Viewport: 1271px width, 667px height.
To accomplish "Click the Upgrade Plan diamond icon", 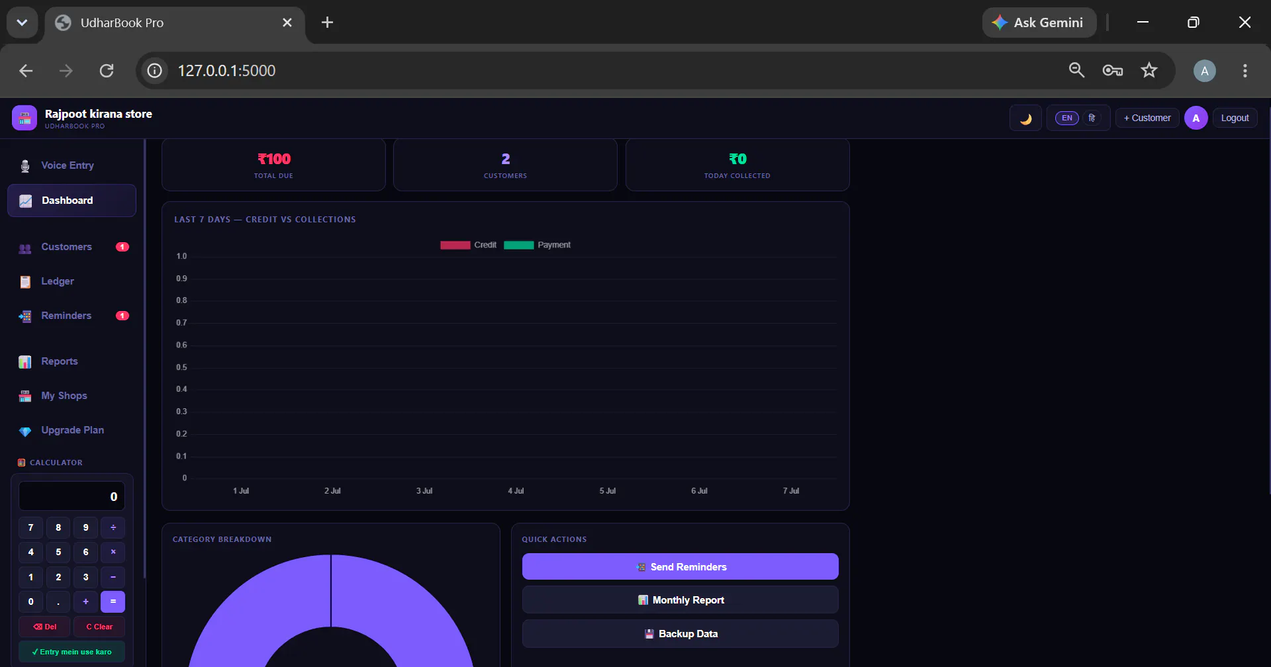I will coord(25,431).
